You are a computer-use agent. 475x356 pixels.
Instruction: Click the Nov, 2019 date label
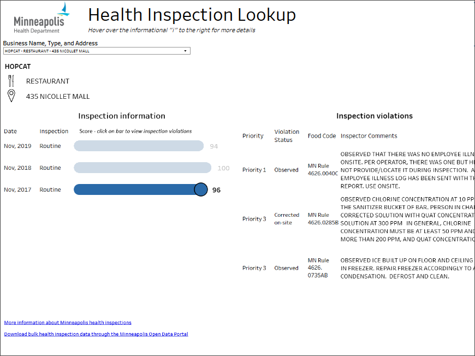click(17, 146)
